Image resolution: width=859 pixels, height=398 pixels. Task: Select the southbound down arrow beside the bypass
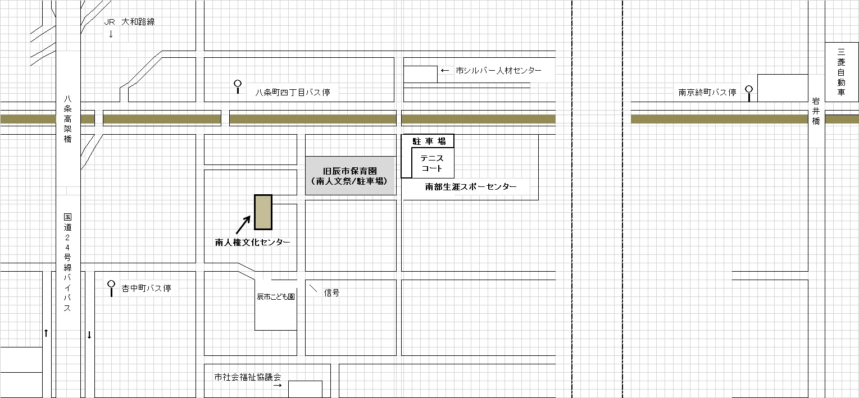[89, 335]
